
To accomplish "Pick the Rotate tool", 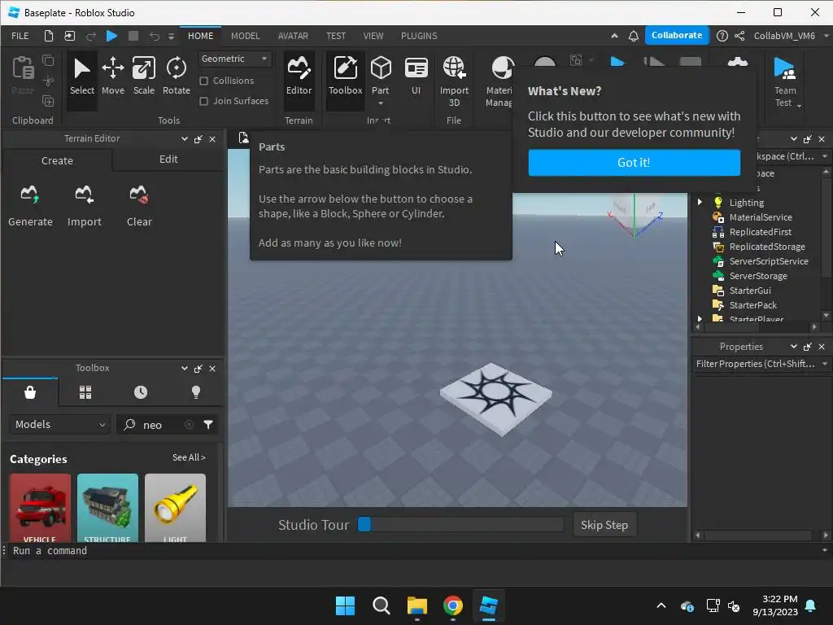I will [x=177, y=76].
